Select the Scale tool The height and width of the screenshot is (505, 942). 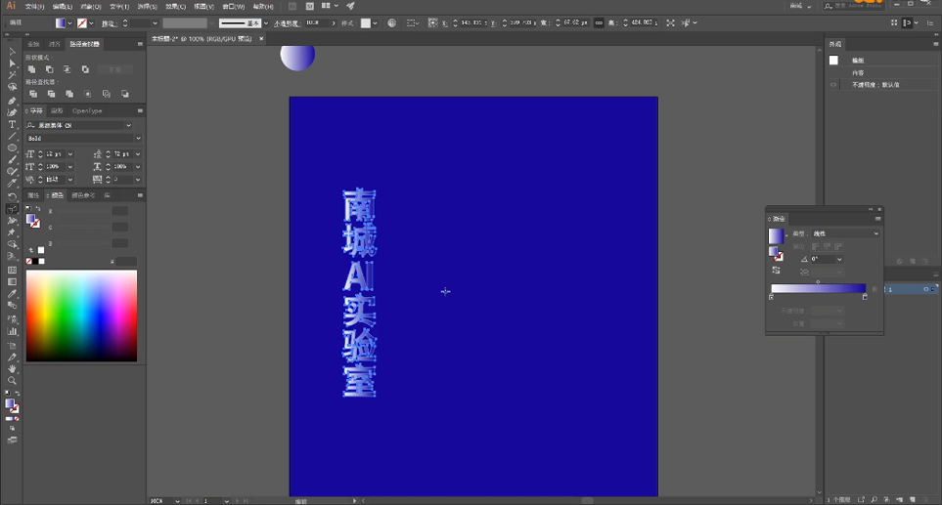[x=12, y=209]
